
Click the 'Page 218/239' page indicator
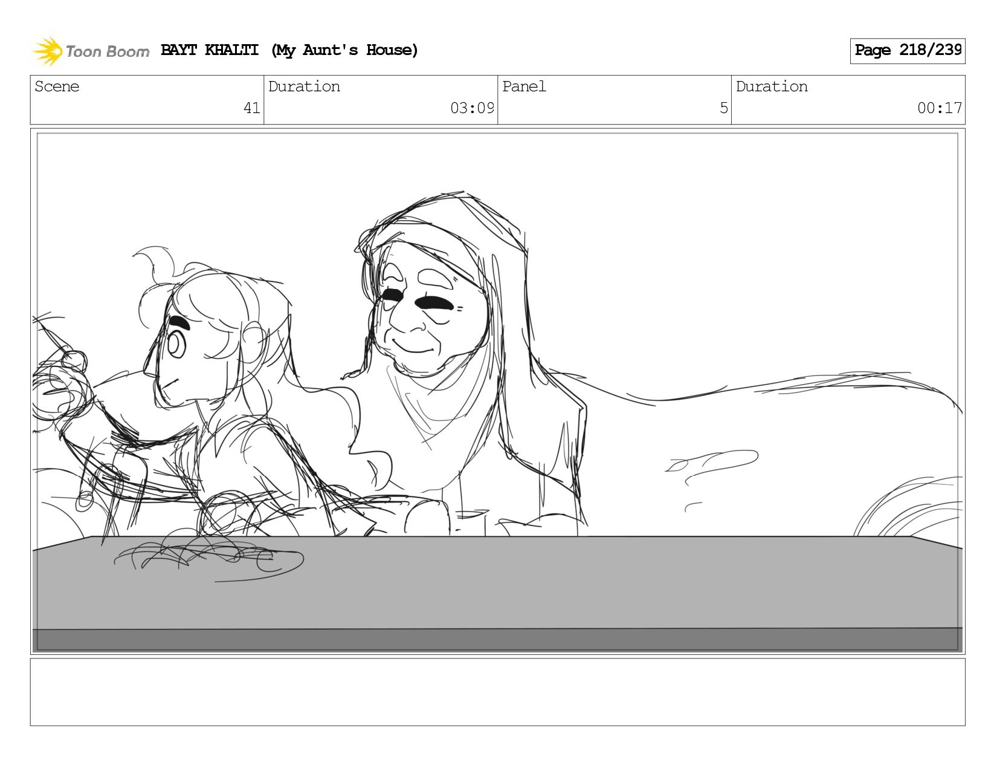coord(908,51)
